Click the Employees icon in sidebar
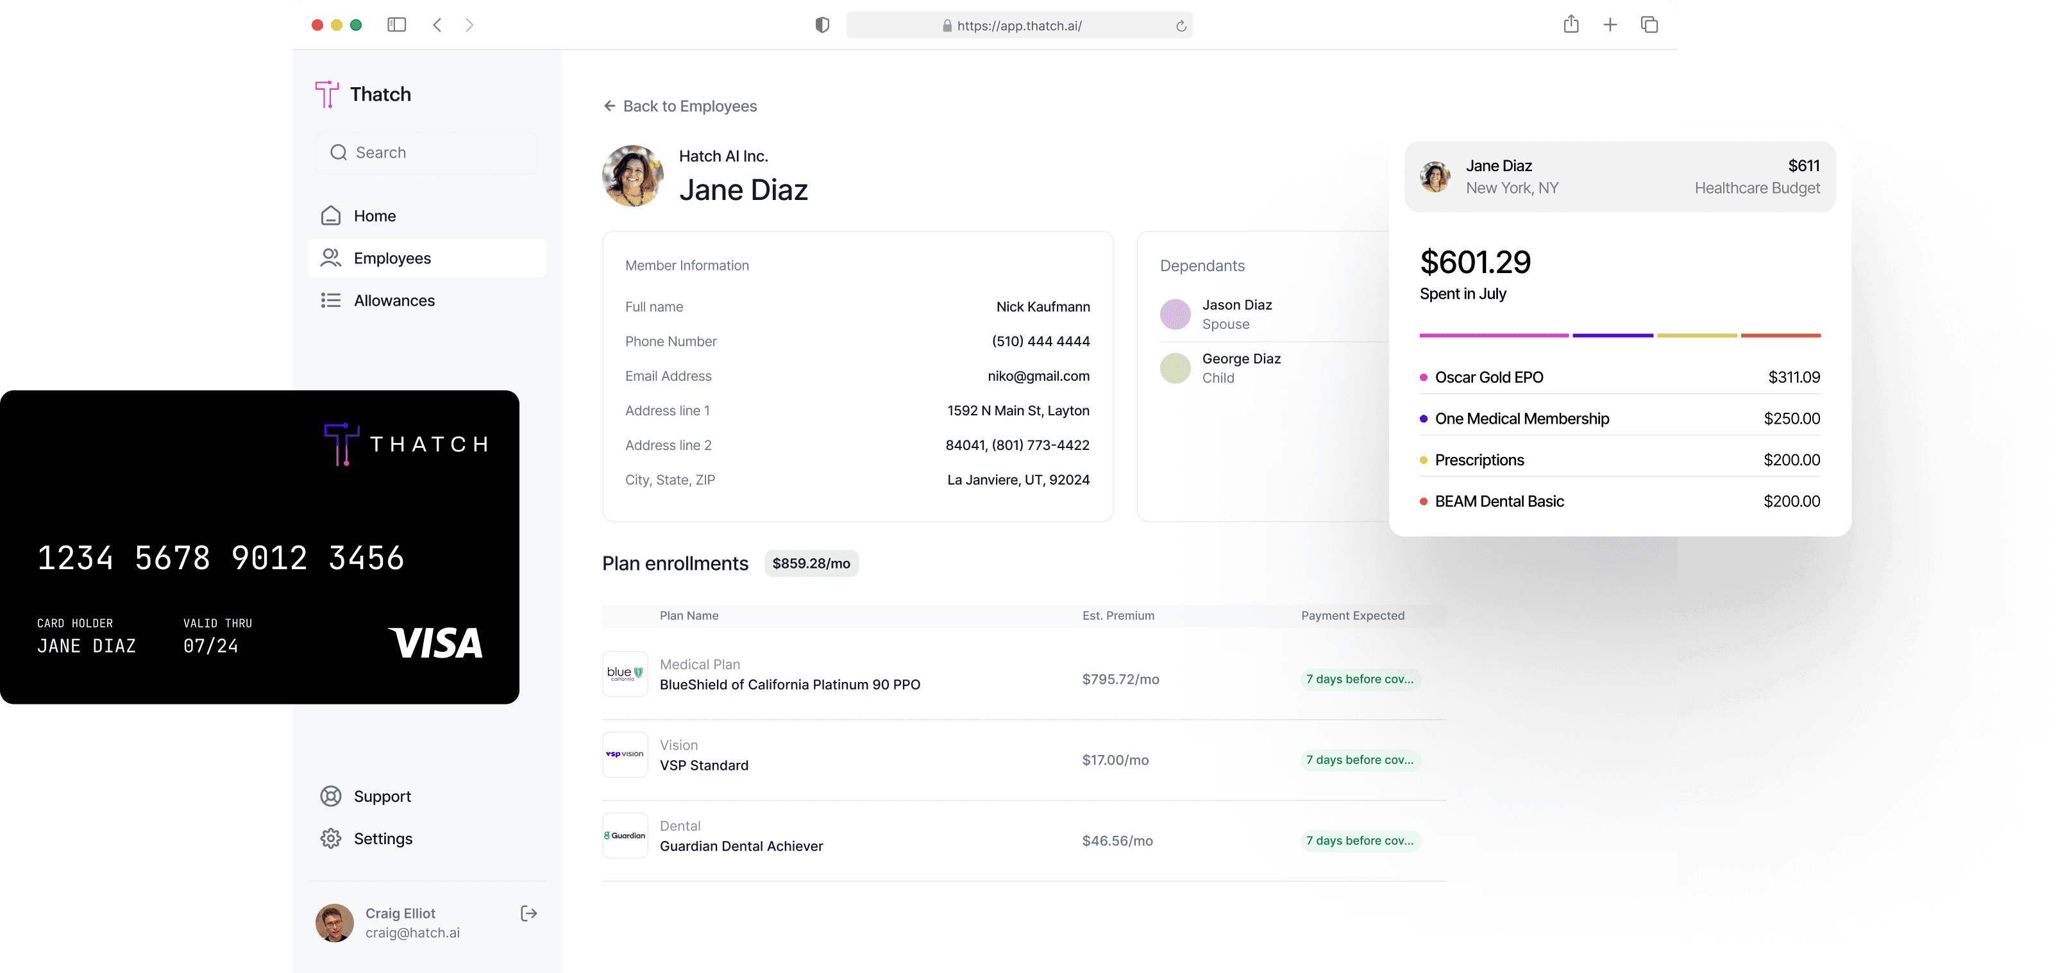Image resolution: width=2056 pixels, height=973 pixels. point(330,258)
